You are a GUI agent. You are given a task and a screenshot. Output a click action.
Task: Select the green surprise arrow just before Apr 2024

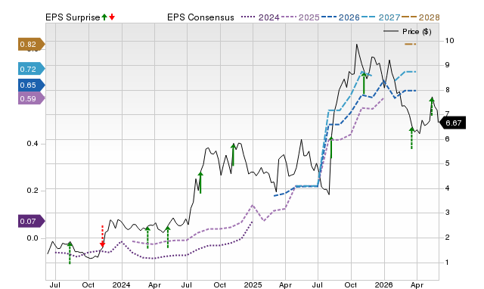pos(147,238)
